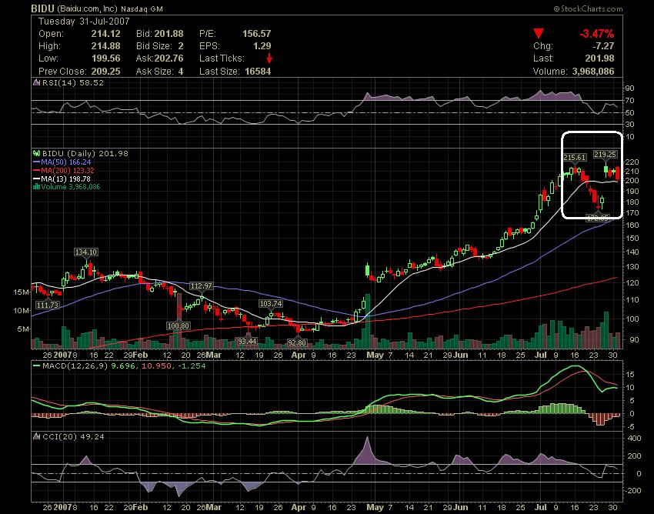The width and height of the screenshot is (654, 514).
Task: Click the 100.80 price marker
Action: (178, 325)
